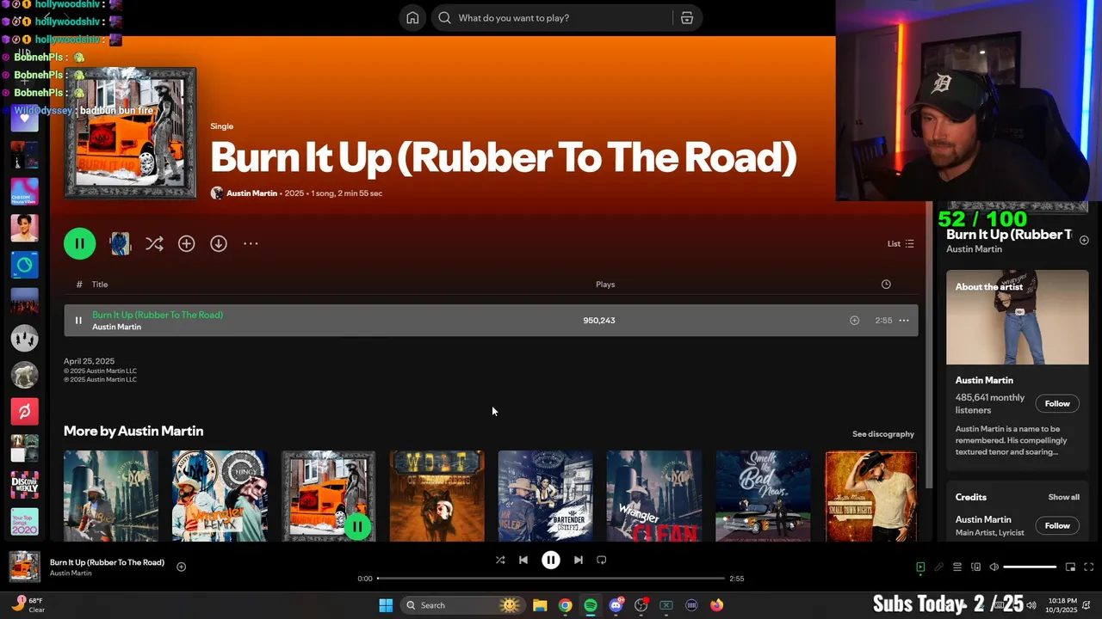Screen dimensions: 1102x619
Task: Toggle shuffle in the bottom player bar
Action: pyautogui.click(x=500, y=561)
